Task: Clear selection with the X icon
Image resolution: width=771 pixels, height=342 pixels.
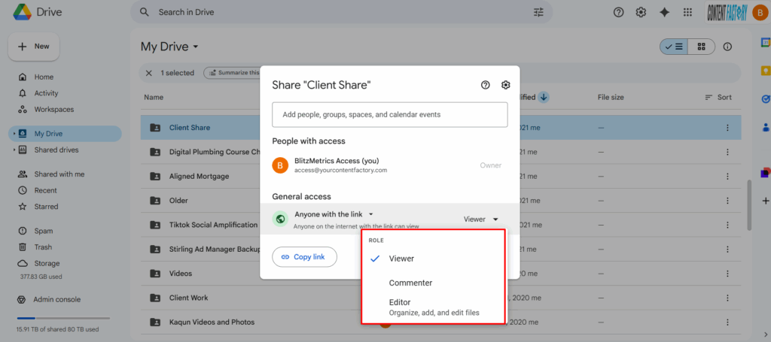Action: (149, 73)
